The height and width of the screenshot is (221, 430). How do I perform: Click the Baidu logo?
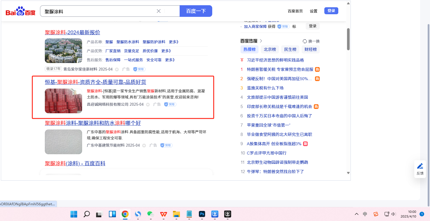tap(20, 11)
